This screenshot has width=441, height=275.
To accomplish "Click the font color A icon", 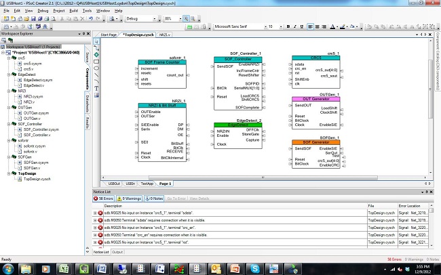I will (332, 26).
